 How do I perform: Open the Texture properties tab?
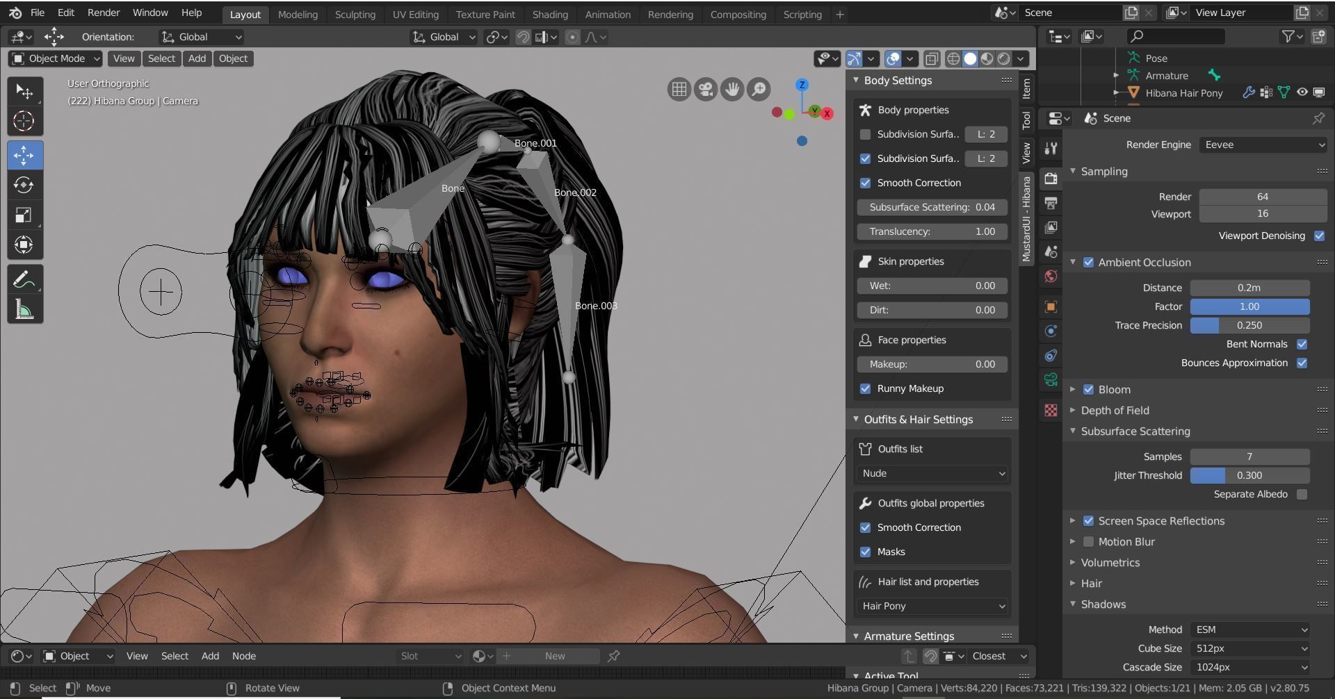pos(1051,411)
